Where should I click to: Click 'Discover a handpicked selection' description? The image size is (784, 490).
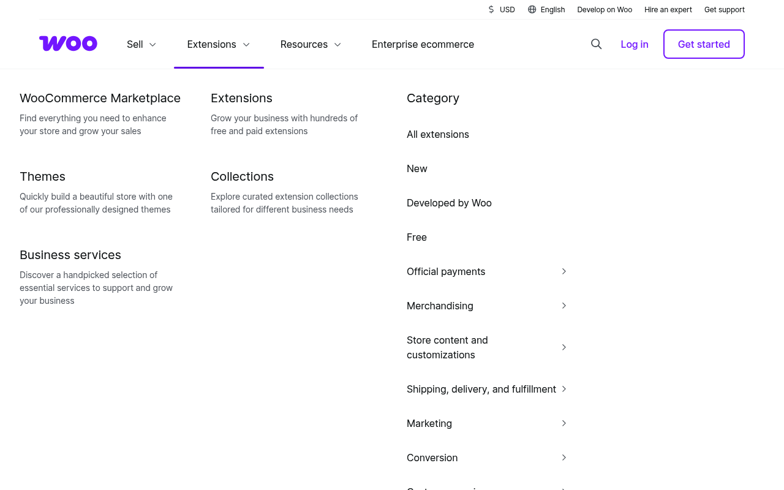pyautogui.click(x=96, y=288)
